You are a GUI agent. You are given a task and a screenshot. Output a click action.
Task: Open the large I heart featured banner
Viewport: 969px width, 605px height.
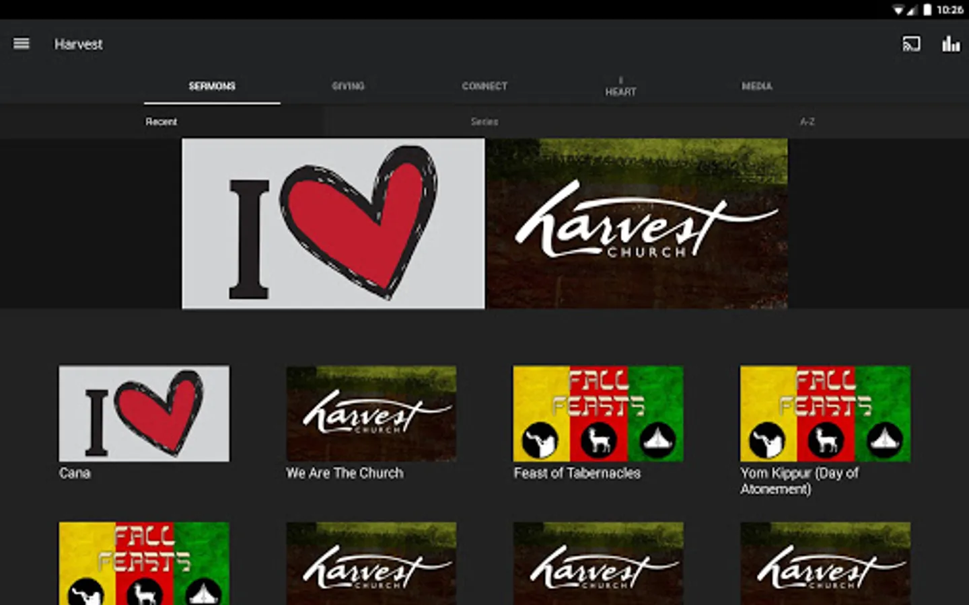point(333,224)
